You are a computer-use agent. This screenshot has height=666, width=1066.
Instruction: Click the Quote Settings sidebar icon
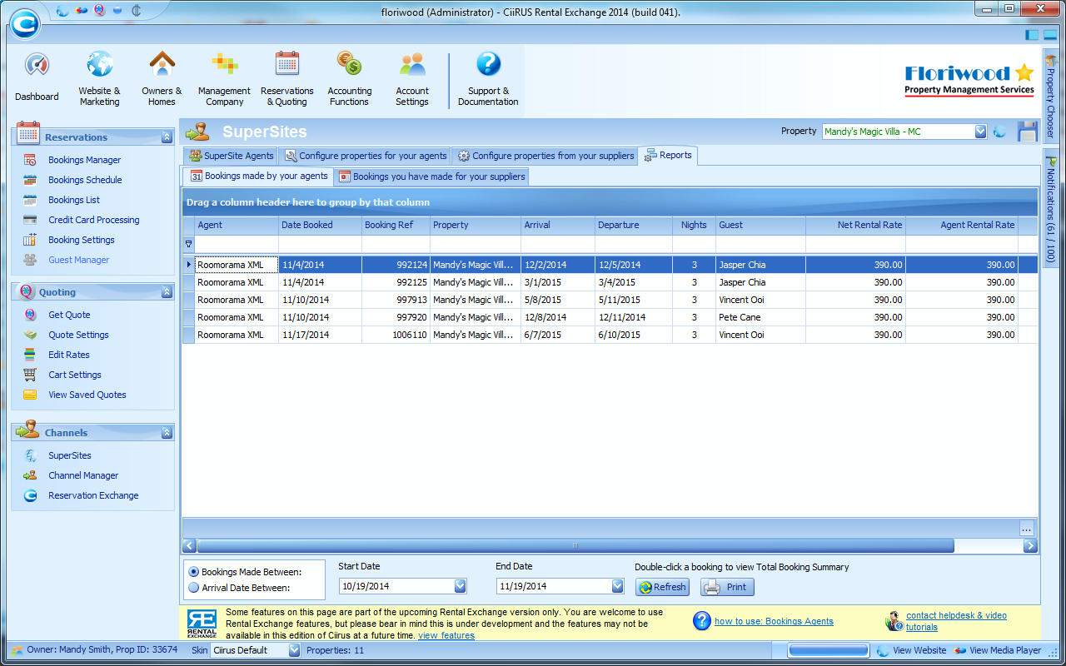[30, 335]
